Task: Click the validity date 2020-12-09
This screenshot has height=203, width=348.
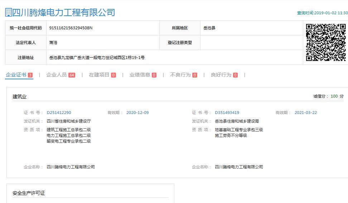Action: 137,113
